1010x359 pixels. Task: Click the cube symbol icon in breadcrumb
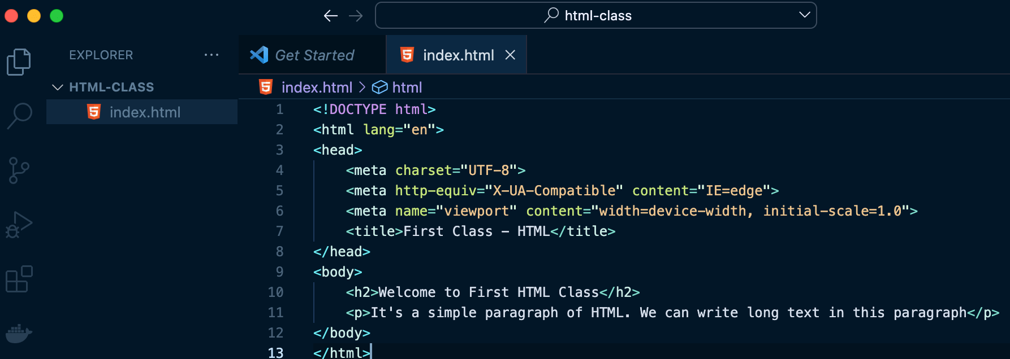[x=379, y=87]
